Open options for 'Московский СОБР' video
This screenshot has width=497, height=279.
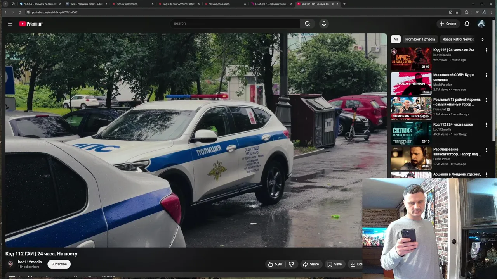point(486,75)
